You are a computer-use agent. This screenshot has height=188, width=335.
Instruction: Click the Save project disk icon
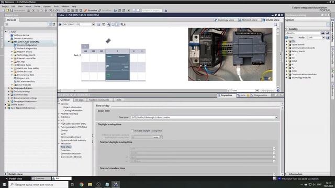tap(12, 10)
